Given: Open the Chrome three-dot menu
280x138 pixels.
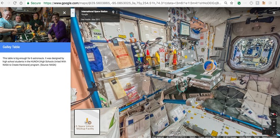Looking at the screenshot, I should pyautogui.click(x=276, y=3).
